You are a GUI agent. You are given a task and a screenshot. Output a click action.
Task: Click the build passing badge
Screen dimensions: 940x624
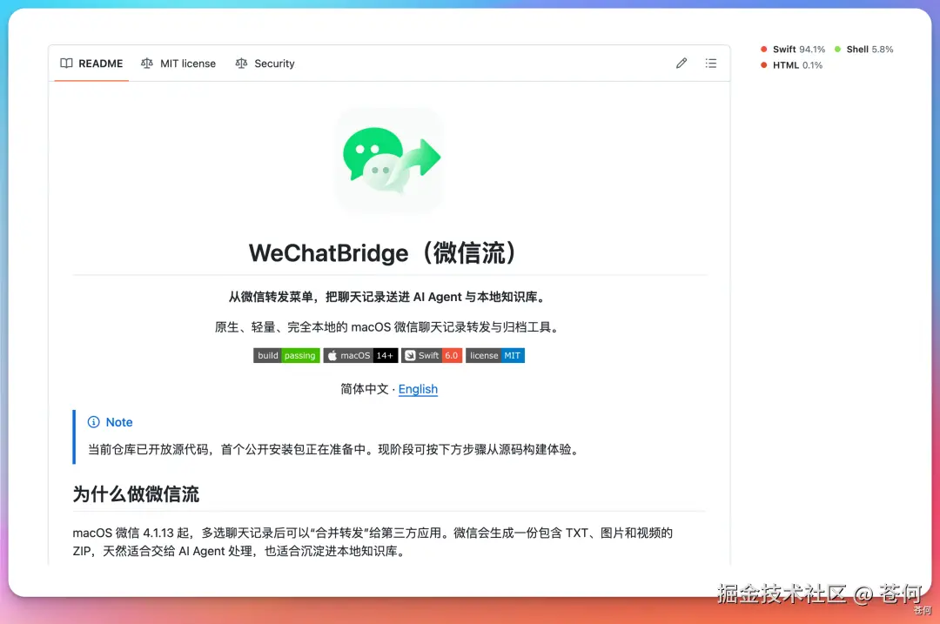286,355
